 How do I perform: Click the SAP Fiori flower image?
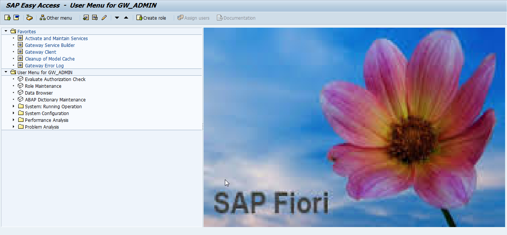(355, 127)
